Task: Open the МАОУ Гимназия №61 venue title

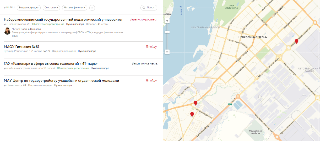Action: (22, 47)
